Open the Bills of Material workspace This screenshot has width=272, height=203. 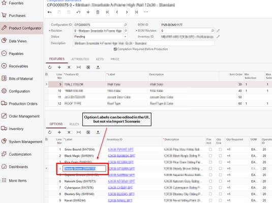(17, 79)
